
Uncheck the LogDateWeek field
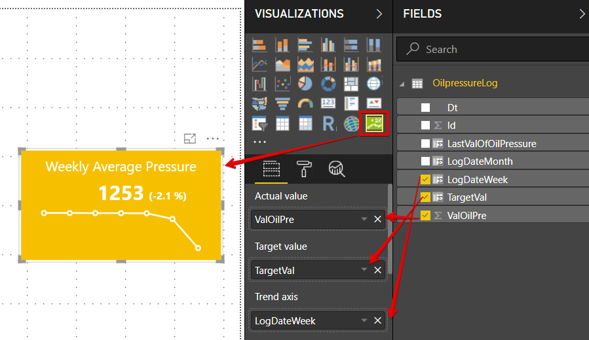pos(426,180)
